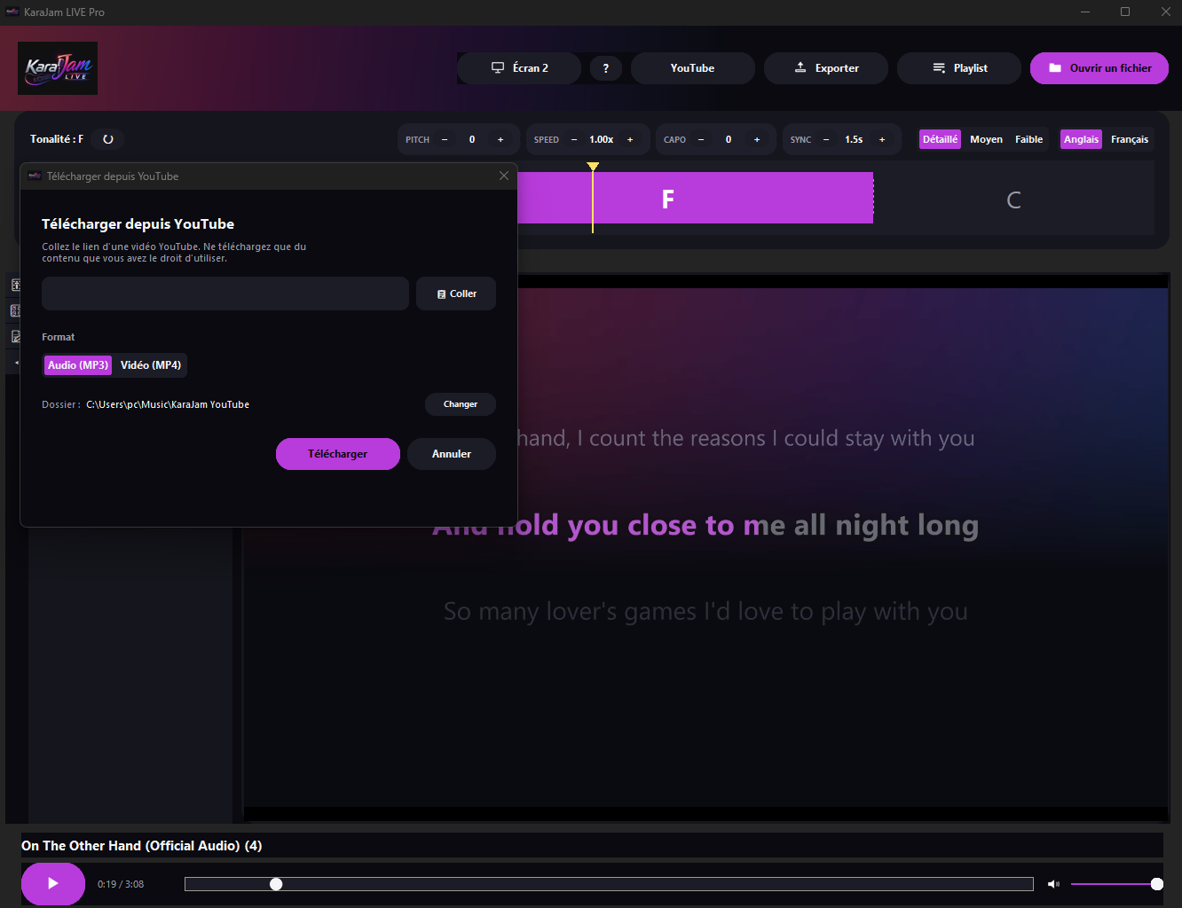Reset the key with the Tonalité refresh icon
Image resolution: width=1182 pixels, height=908 pixels.
108,139
